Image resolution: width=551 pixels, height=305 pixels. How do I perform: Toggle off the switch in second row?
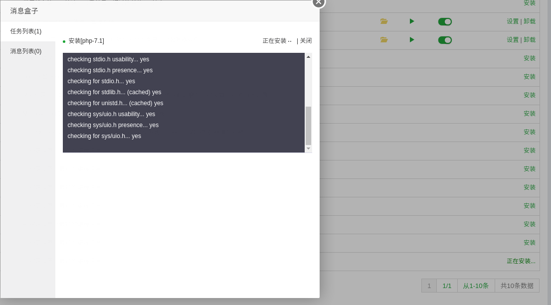[444, 40]
